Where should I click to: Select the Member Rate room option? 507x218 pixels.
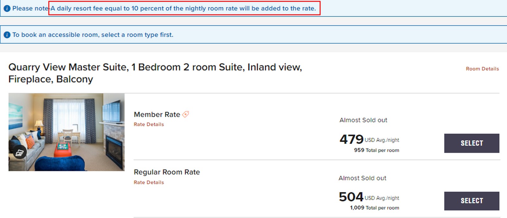[x=472, y=143]
